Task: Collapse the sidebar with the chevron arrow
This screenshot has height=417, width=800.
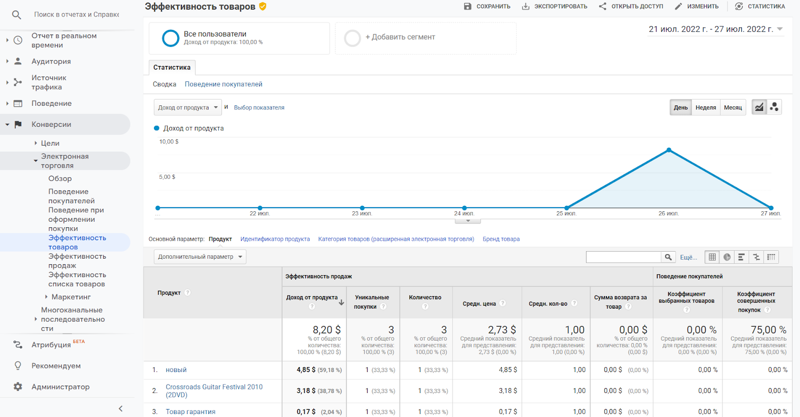Action: point(120,409)
